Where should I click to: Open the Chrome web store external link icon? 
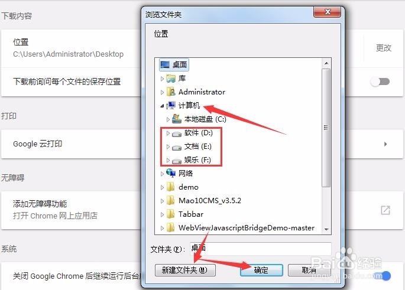(x=385, y=210)
